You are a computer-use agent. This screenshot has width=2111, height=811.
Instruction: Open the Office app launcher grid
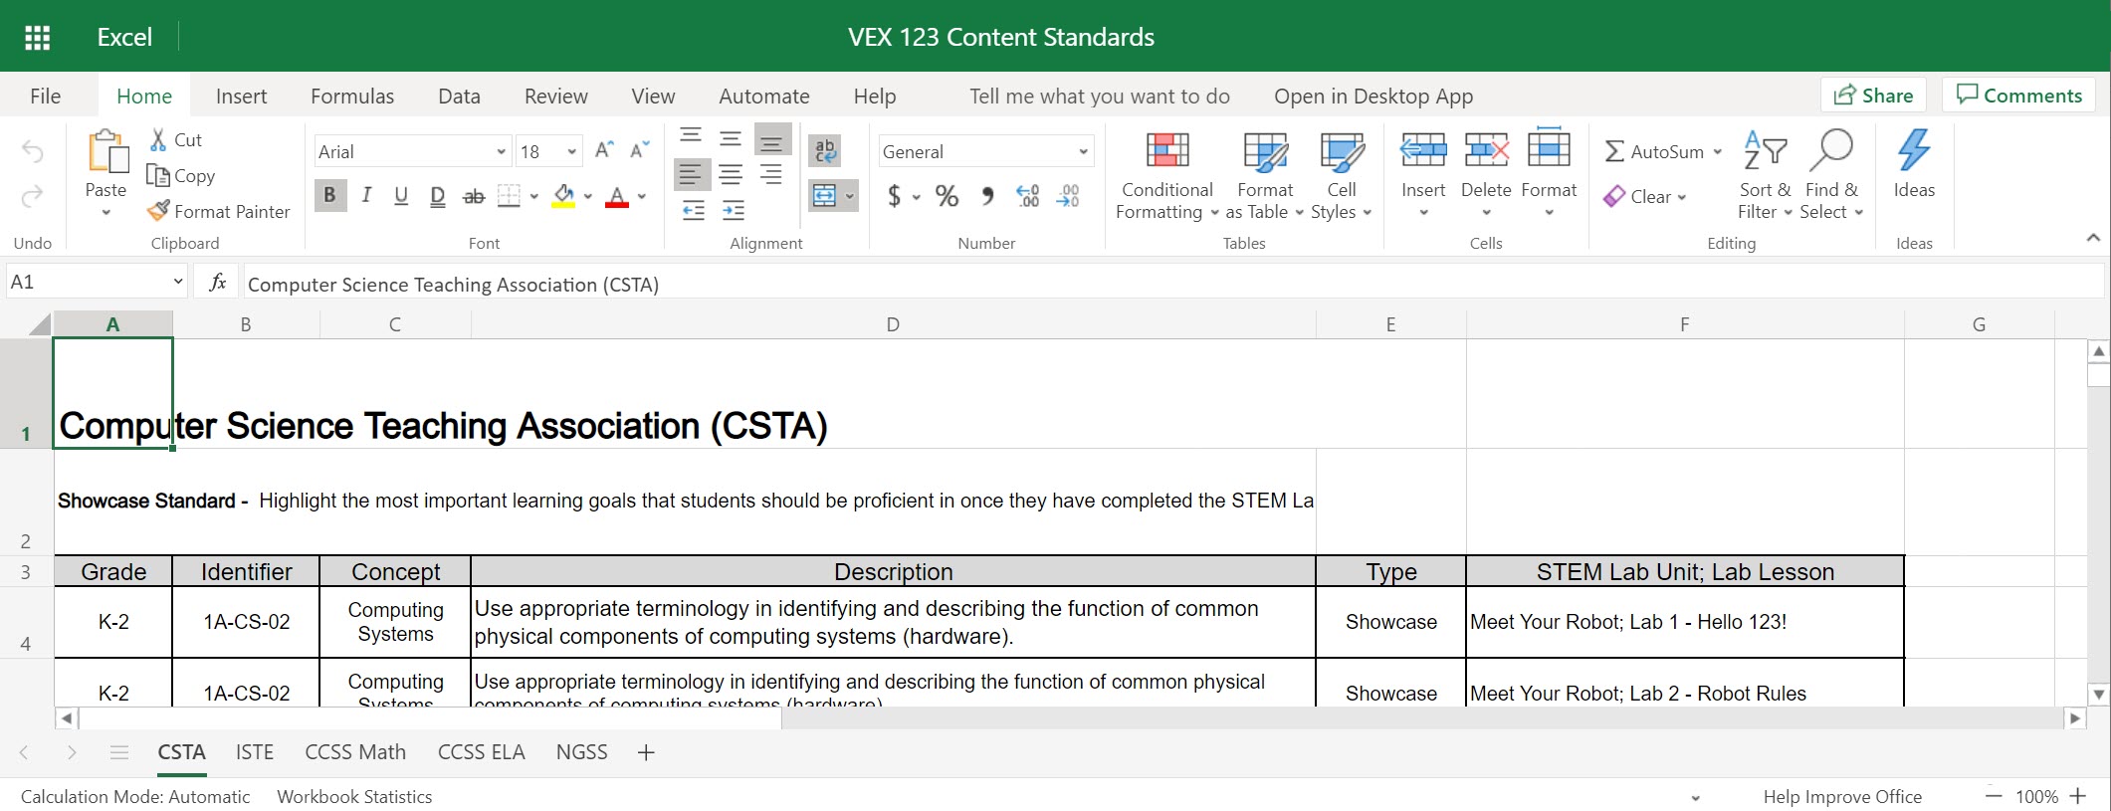click(37, 38)
